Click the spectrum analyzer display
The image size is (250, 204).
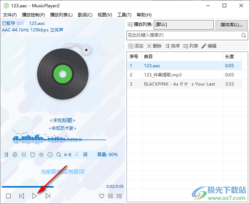pos(59,137)
